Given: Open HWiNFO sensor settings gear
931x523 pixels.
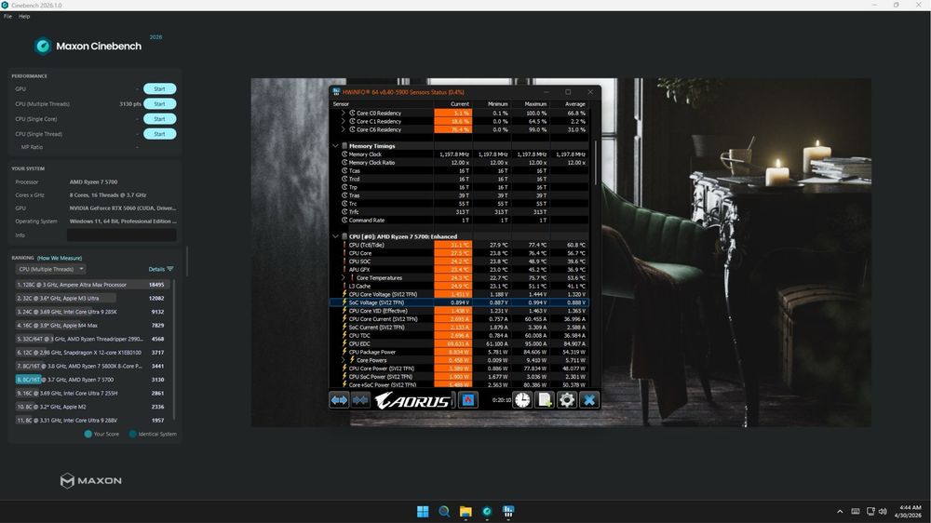Looking at the screenshot, I should pyautogui.click(x=567, y=400).
